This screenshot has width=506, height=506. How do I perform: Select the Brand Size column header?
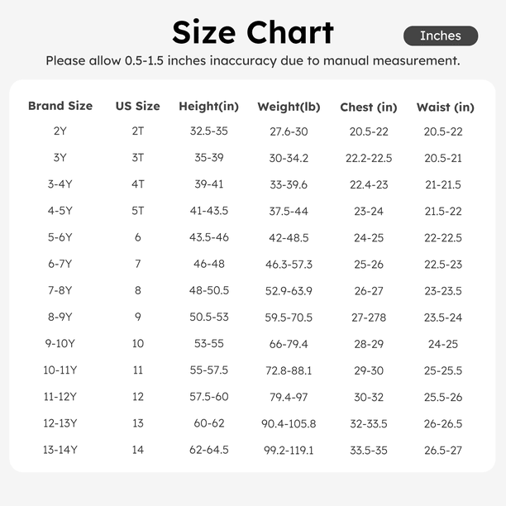[x=60, y=106]
